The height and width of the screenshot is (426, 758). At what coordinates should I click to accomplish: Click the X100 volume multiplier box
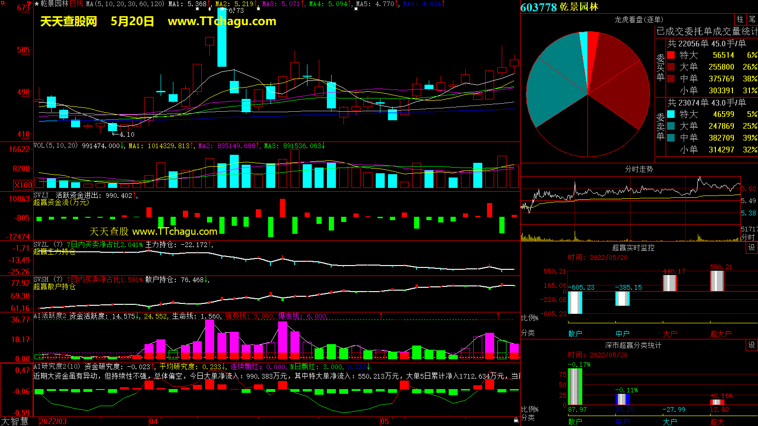point(23,185)
